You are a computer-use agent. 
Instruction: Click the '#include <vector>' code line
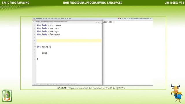click(47, 28)
